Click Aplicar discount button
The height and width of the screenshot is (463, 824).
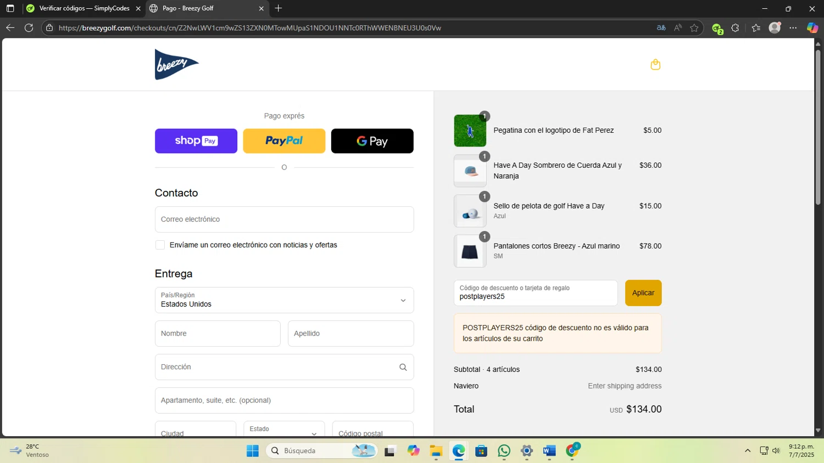(x=643, y=293)
